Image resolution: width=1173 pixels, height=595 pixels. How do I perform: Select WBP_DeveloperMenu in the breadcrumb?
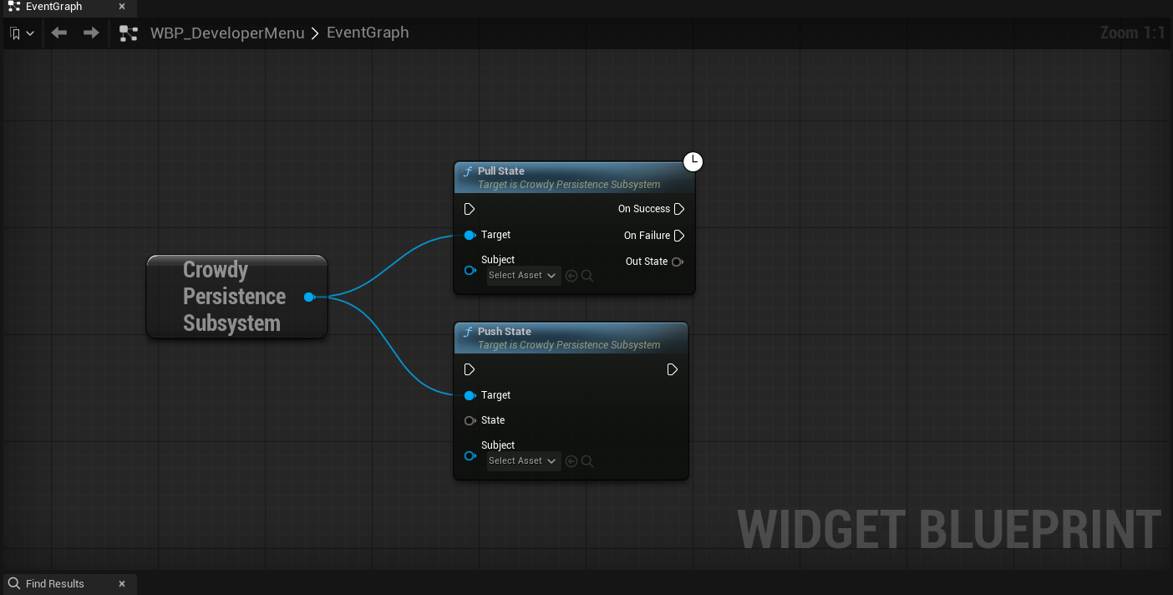[227, 33]
